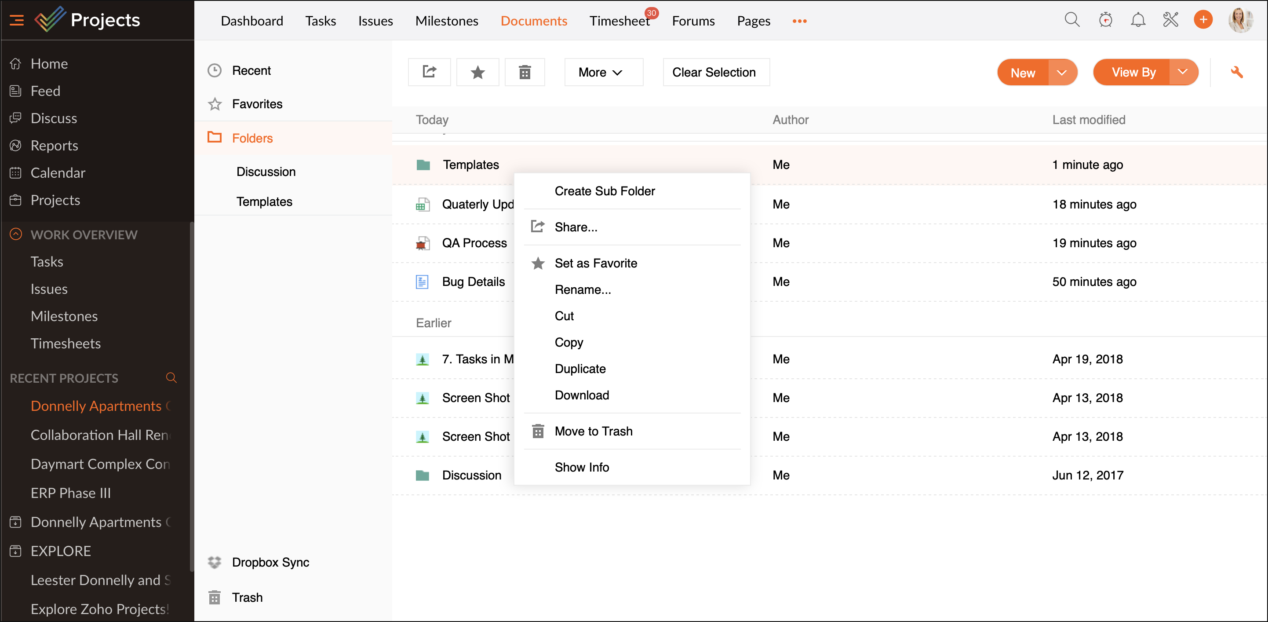Click the share icon in the toolbar

click(x=429, y=72)
